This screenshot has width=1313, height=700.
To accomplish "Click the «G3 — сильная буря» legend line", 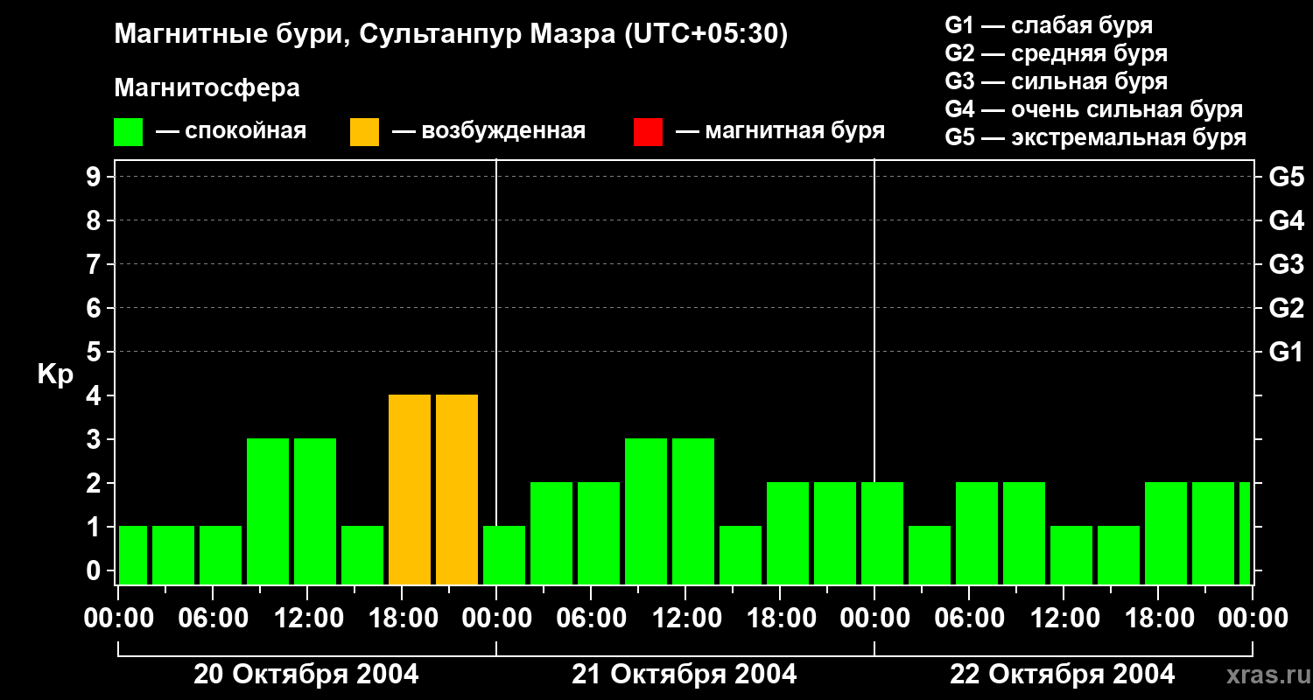I will point(1057,81).
